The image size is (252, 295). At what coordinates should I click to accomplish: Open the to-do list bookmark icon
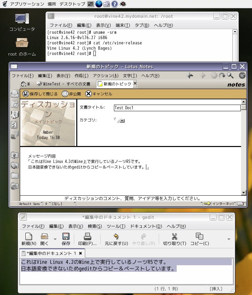click(x=14, y=125)
